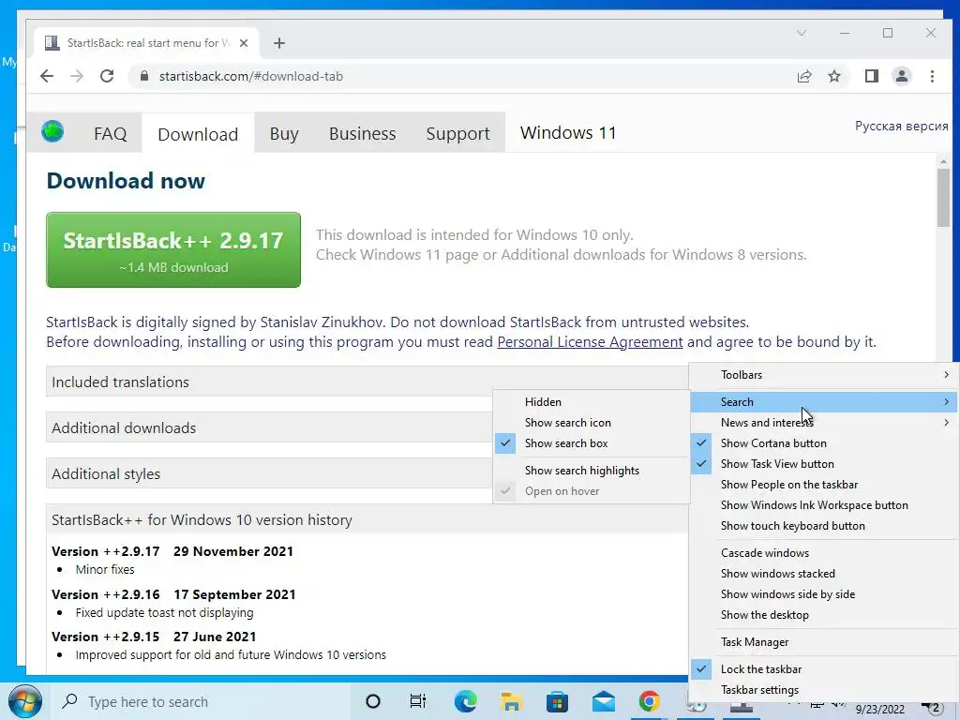Image resolution: width=960 pixels, height=720 pixels.
Task: Select Show search icon option
Action: click(592, 423)
